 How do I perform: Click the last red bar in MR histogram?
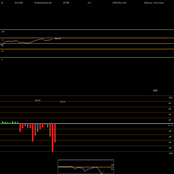(x=55, y=133)
